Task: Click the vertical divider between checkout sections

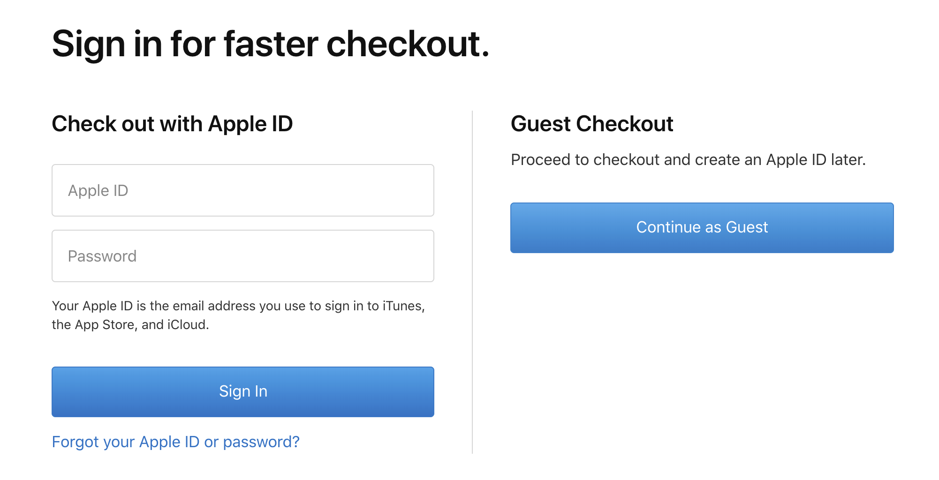Action: pyautogui.click(x=472, y=281)
